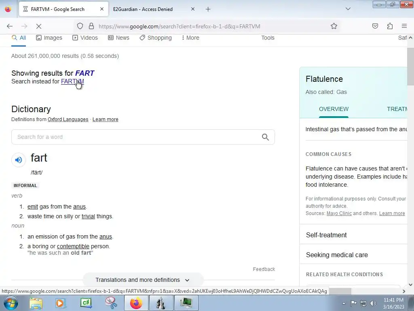Click the dictionary Feedback link
Image resolution: width=414 pixels, height=311 pixels.
(264, 269)
